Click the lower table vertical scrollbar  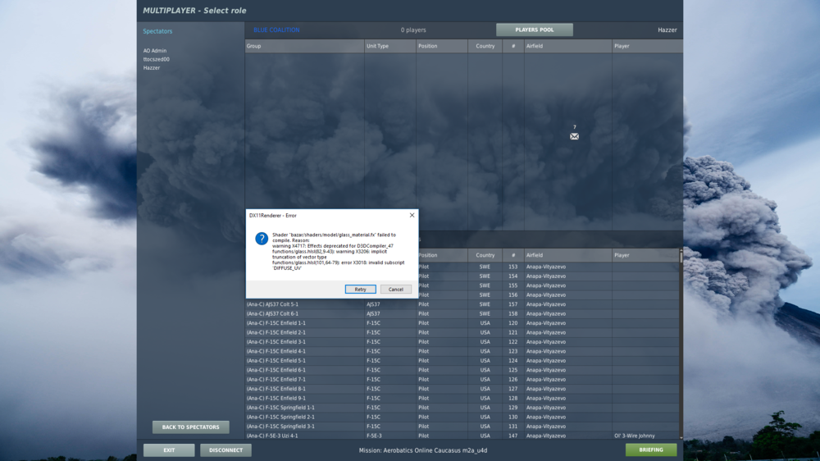click(681, 344)
